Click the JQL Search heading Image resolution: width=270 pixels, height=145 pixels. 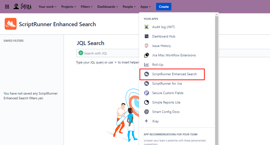pyautogui.click(x=90, y=43)
